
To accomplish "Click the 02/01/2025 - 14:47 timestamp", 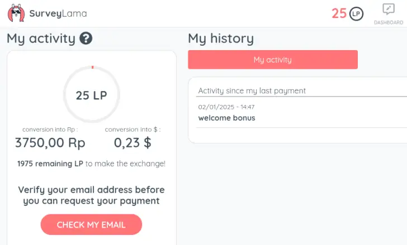I will (x=226, y=107).
